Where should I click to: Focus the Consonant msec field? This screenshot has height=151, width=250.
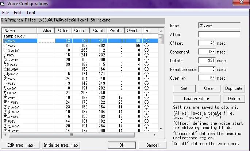click(207, 52)
